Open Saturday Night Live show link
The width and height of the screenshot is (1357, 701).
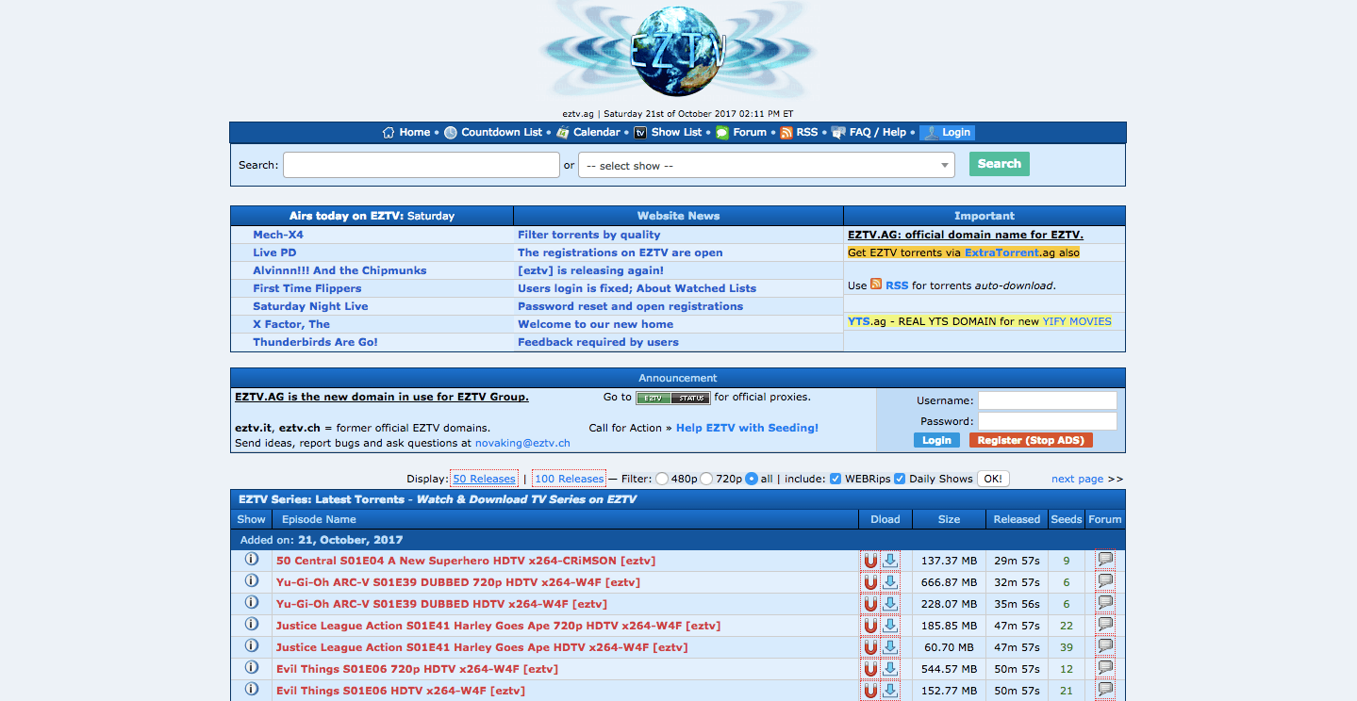310,306
